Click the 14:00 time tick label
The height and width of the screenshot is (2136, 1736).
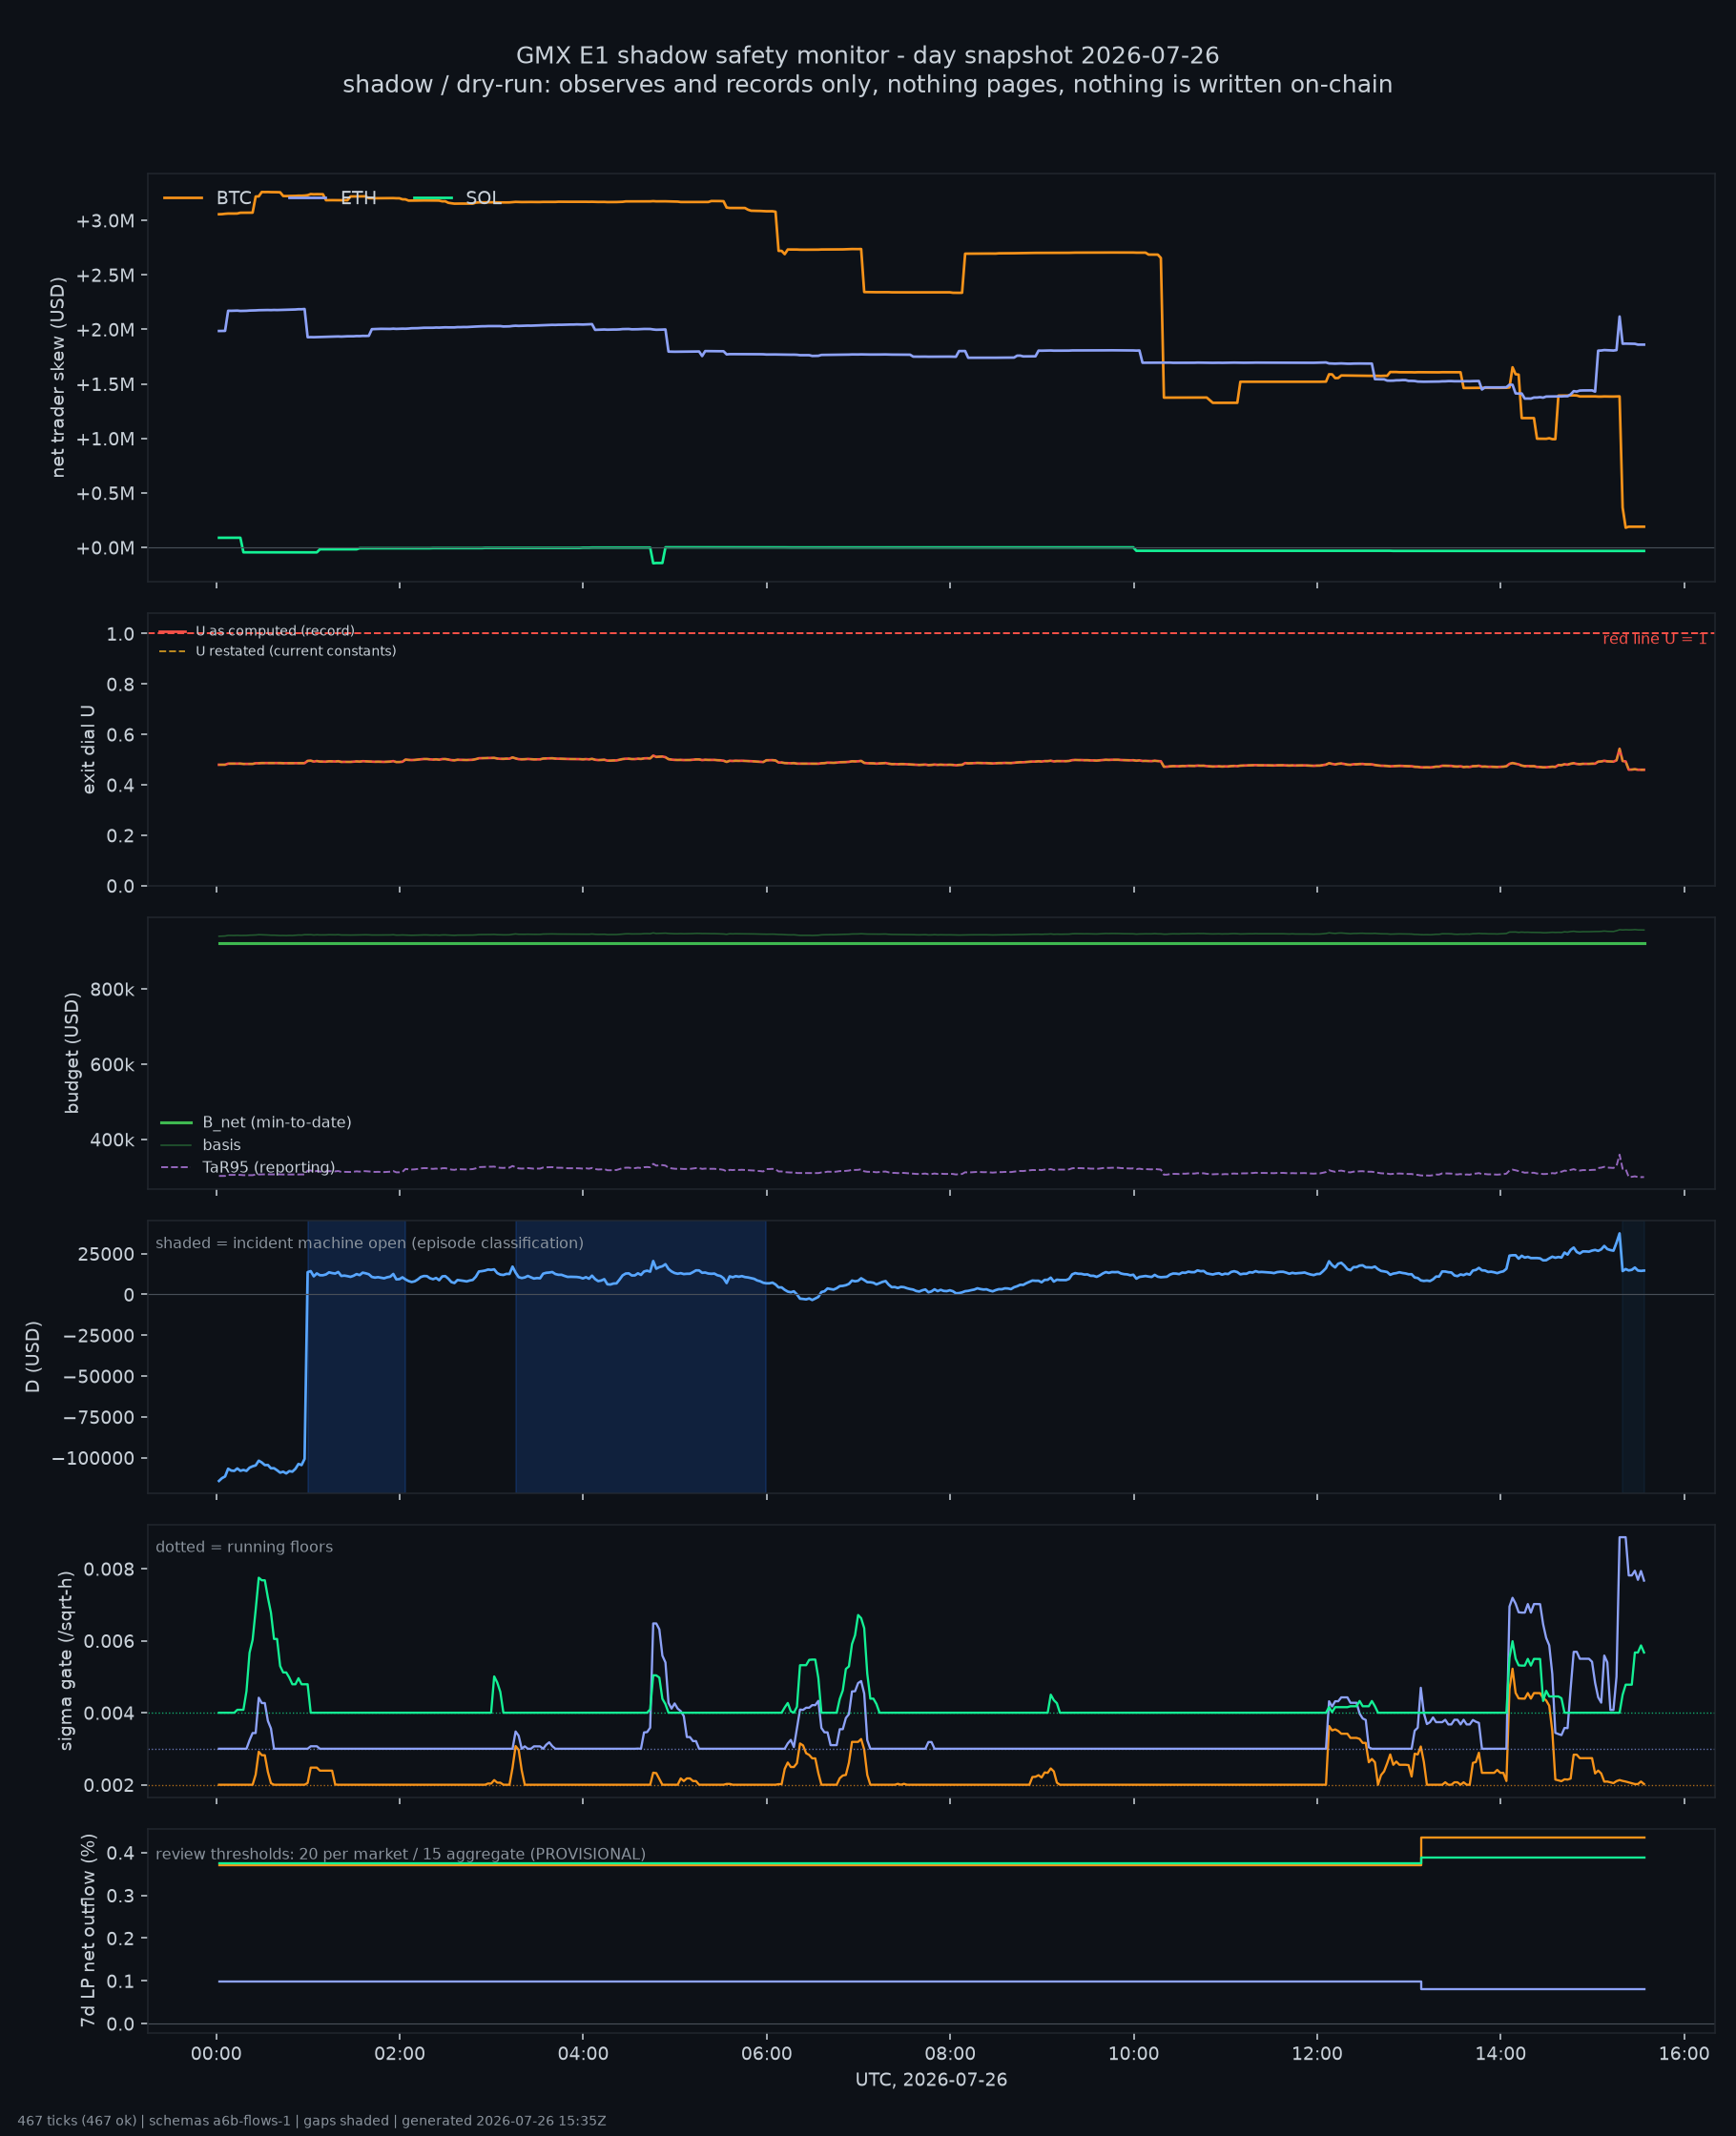pos(1500,2054)
